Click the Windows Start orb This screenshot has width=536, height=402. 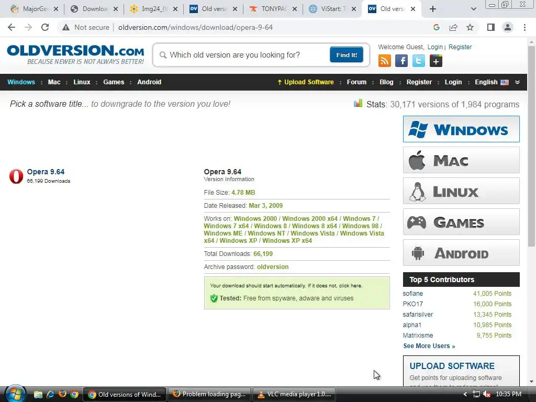(x=15, y=394)
